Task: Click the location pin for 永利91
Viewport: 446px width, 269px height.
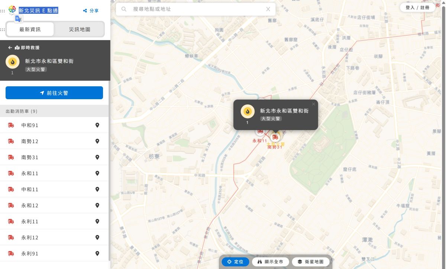Action: [97, 253]
